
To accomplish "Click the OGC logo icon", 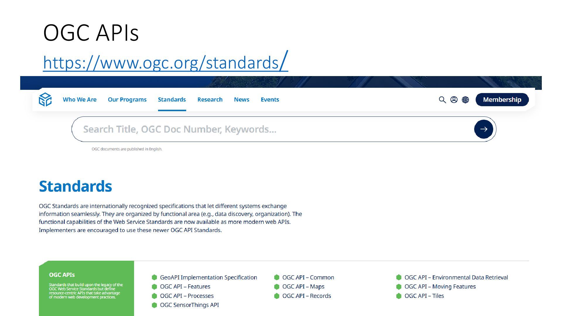I will [45, 99].
